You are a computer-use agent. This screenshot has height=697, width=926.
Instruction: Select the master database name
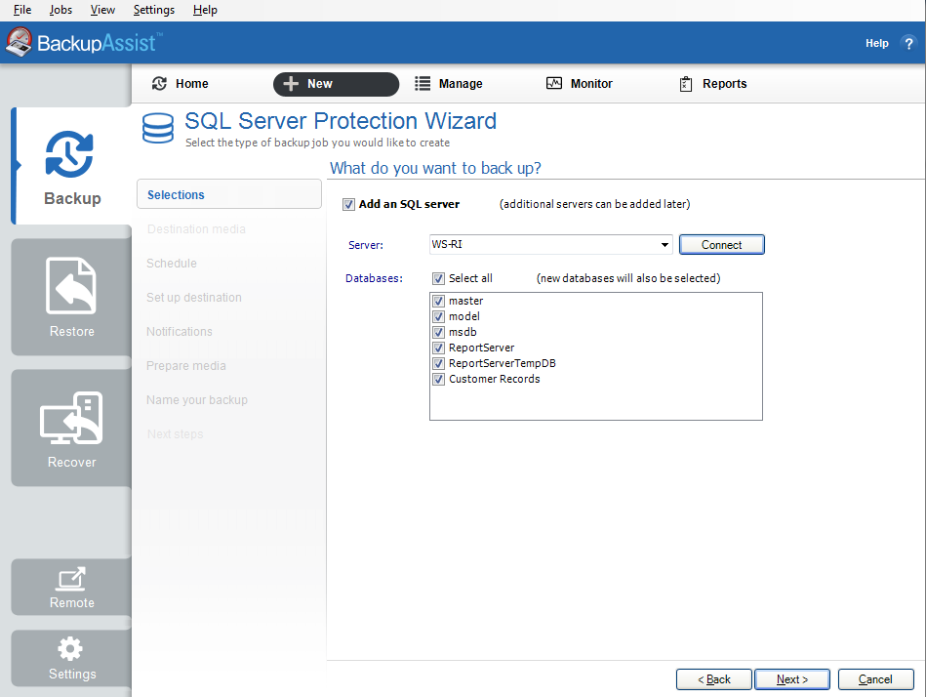pyautogui.click(x=466, y=301)
